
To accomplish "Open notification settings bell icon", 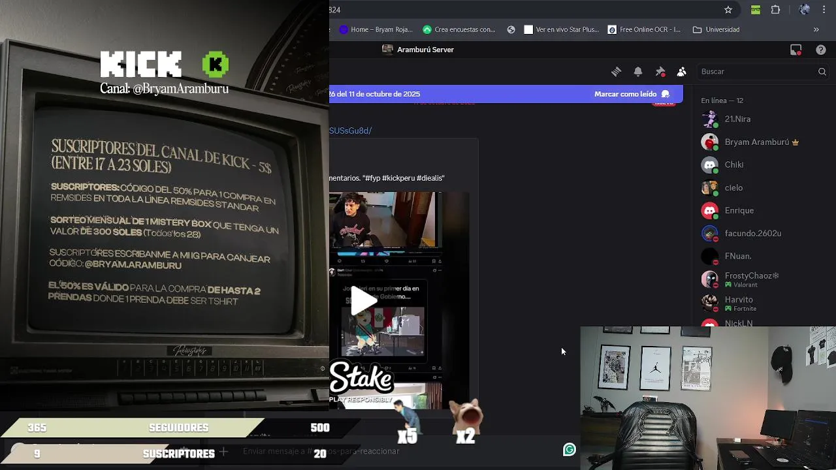I will pos(638,72).
